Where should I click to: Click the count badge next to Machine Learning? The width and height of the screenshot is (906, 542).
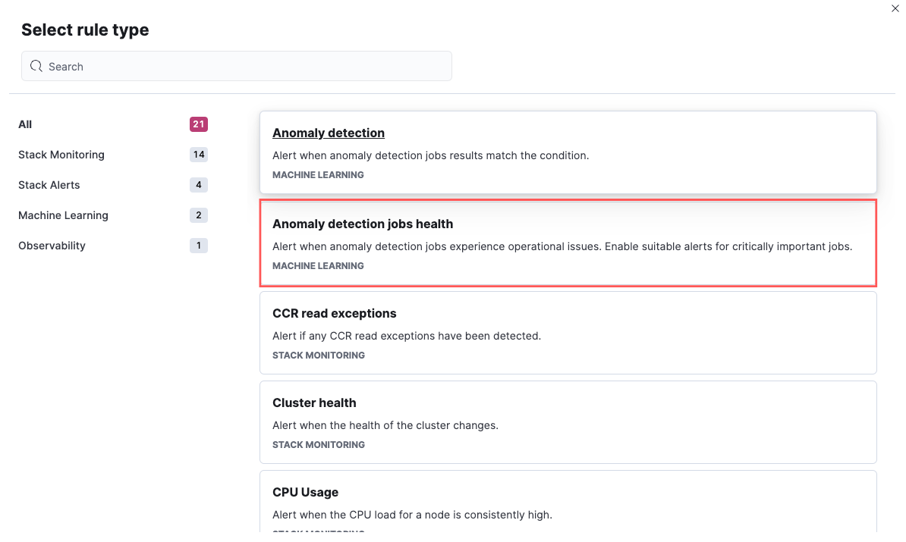198,215
